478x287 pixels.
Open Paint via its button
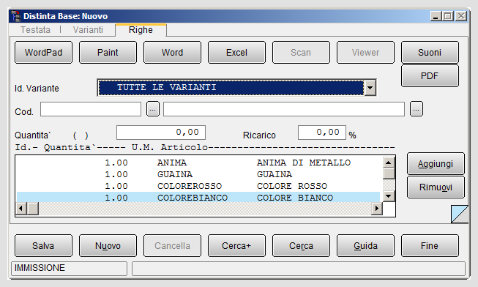[108, 53]
